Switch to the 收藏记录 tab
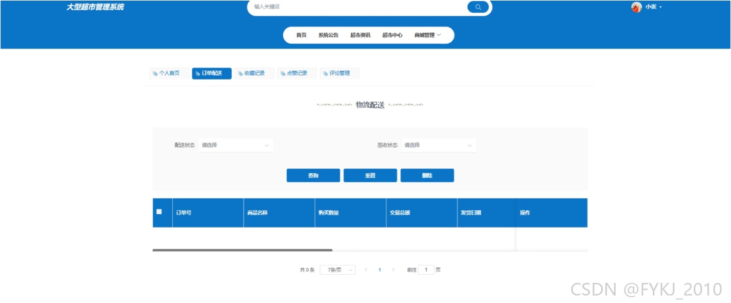The height and width of the screenshot is (303, 731). (254, 73)
